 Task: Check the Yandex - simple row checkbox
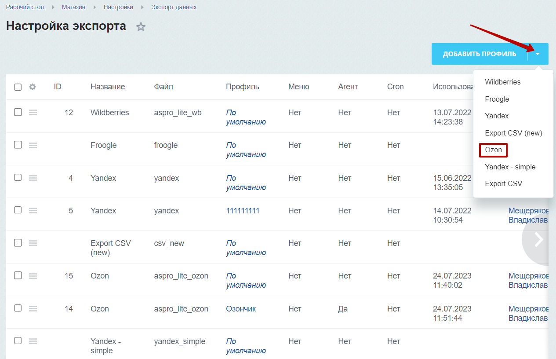[18, 341]
